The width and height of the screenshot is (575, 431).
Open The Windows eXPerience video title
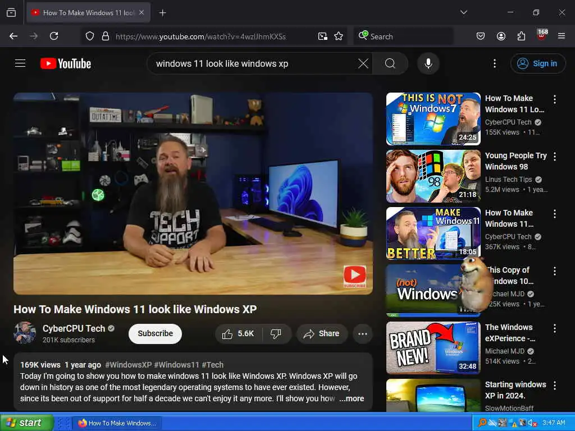pos(510,333)
